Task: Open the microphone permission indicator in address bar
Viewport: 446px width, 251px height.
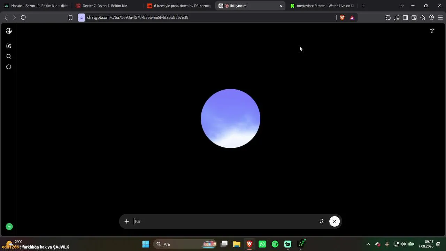Action: (82, 17)
